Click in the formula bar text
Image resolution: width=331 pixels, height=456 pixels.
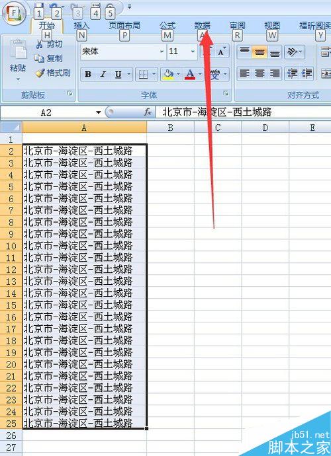pyautogui.click(x=216, y=112)
